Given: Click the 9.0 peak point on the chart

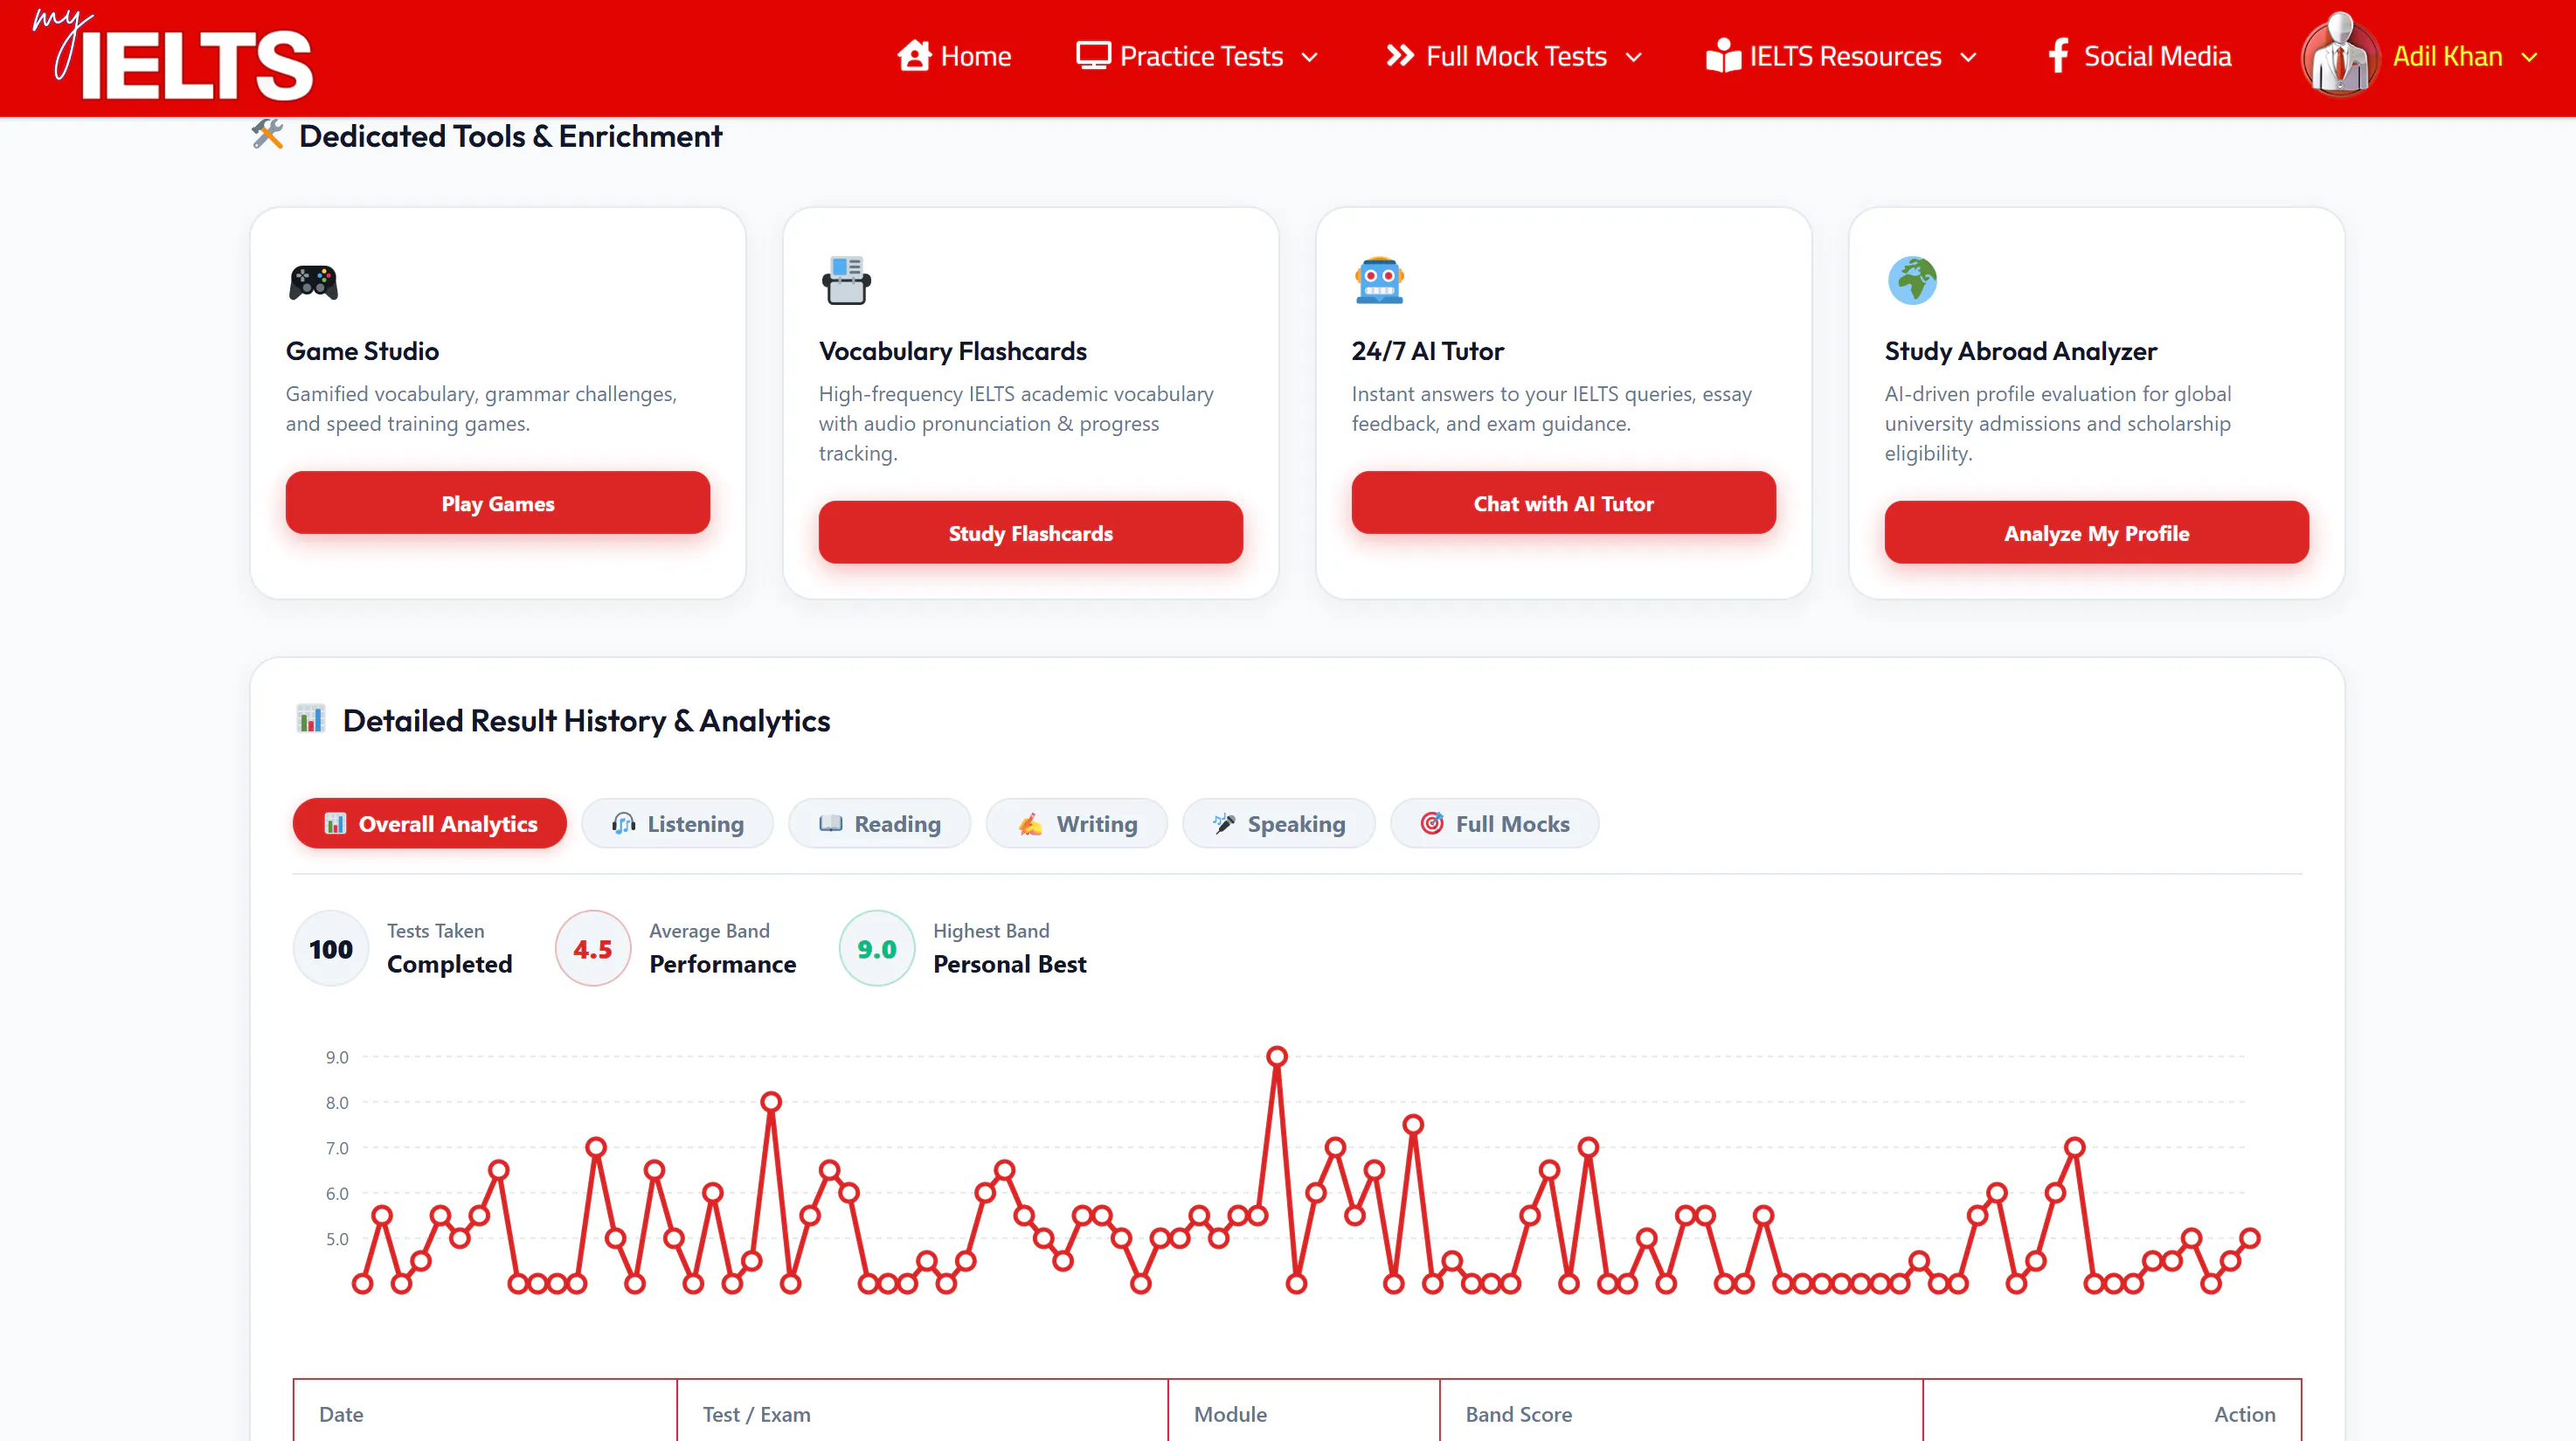Looking at the screenshot, I should point(1277,1057).
